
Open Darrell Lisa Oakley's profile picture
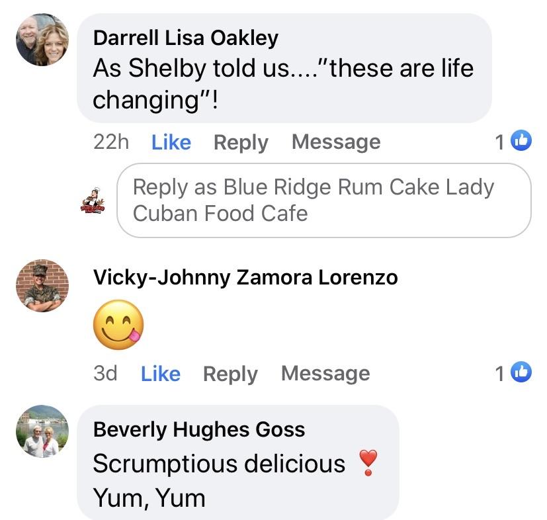click(42, 40)
